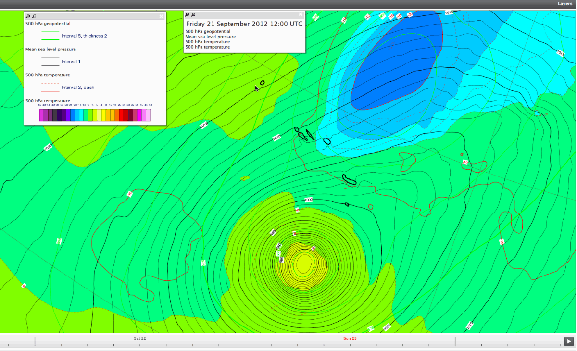Click the 'Interval 5, thickness 2' legend entry
This screenshot has height=351, width=577.
click(x=84, y=36)
